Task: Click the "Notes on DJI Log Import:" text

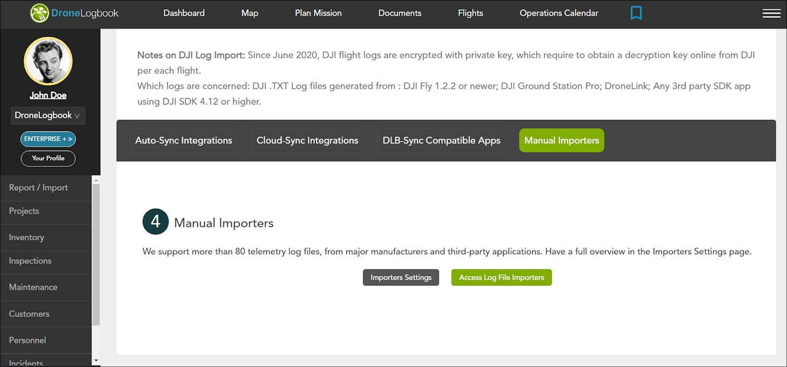Action: click(191, 55)
